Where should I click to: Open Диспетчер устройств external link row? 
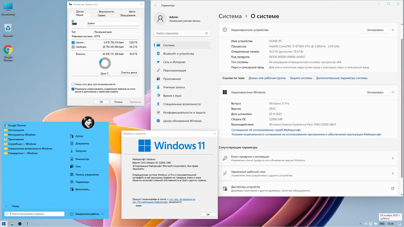pyautogui.click(x=308, y=188)
